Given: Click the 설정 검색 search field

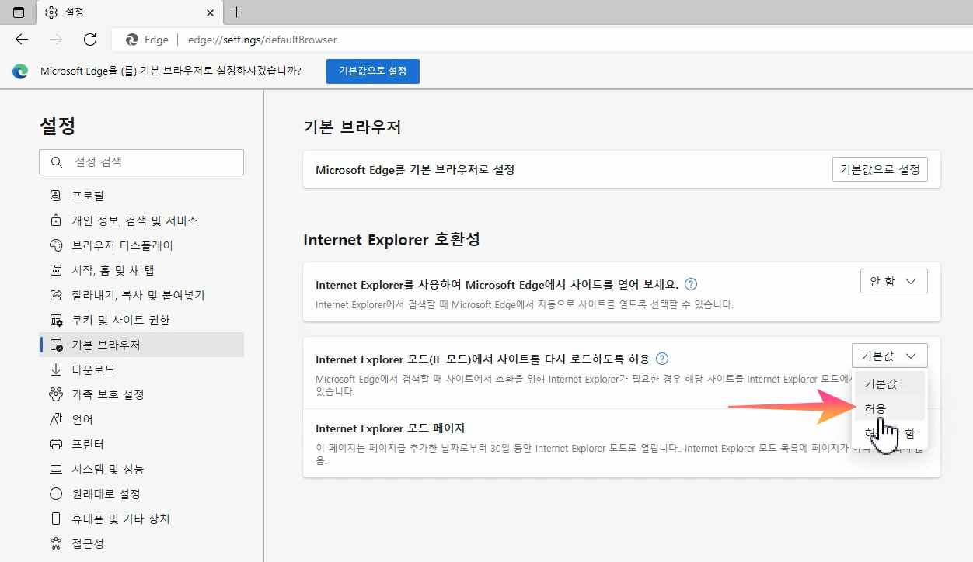Looking at the screenshot, I should [141, 162].
